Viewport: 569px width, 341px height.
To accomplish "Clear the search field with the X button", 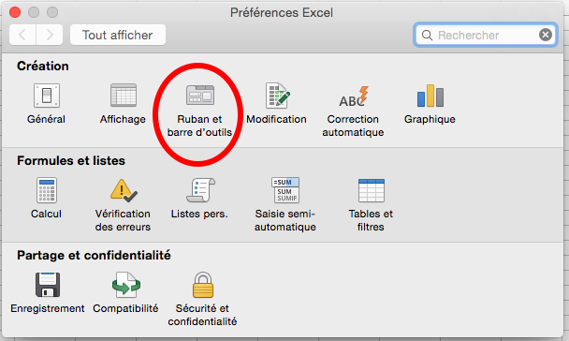I will pos(545,35).
